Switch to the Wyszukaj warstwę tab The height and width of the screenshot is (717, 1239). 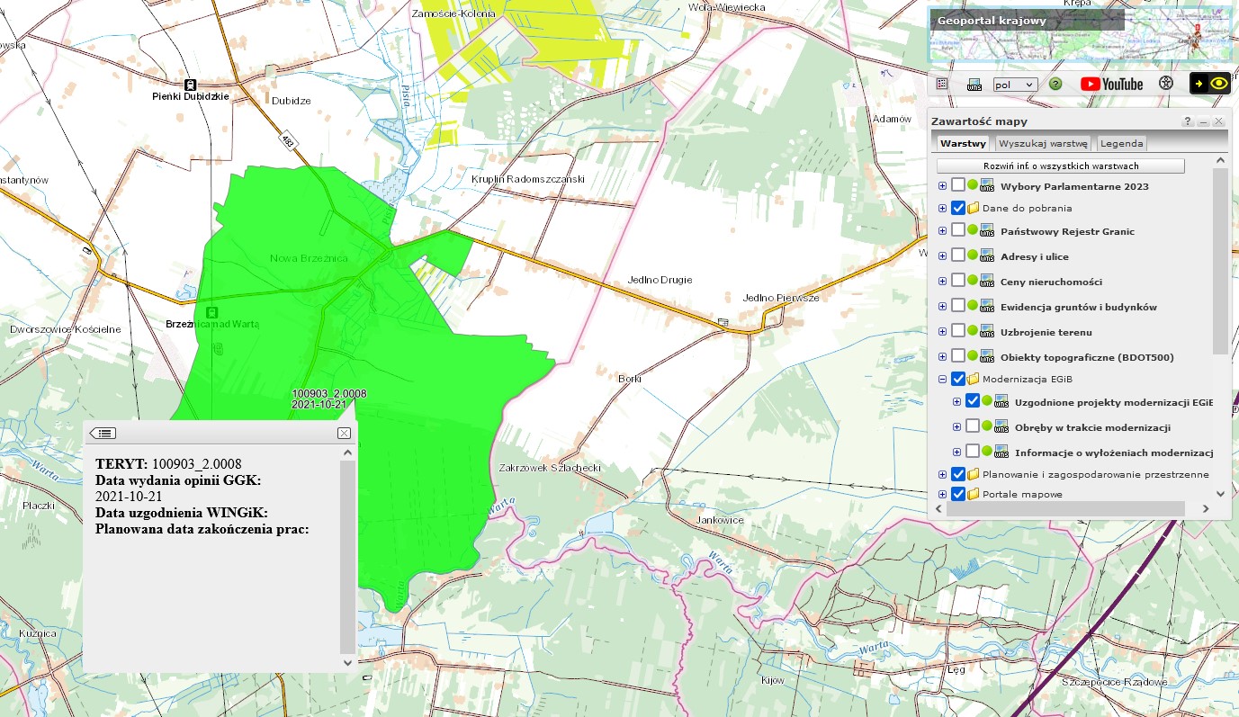(x=1044, y=143)
